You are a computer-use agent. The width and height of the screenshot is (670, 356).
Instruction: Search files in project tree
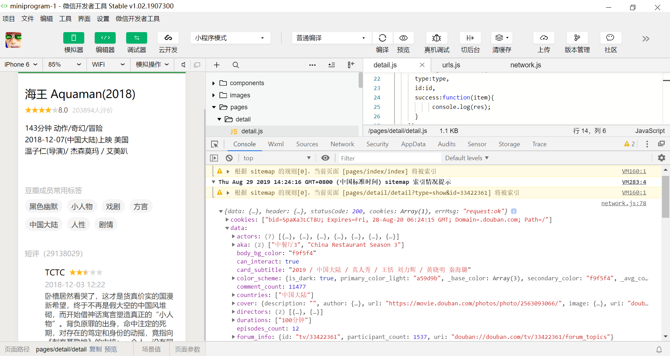point(236,65)
